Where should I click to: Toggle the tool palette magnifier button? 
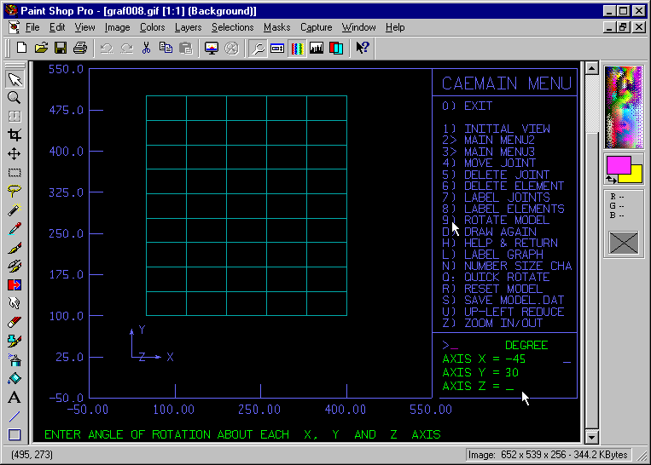pyautogui.click(x=258, y=48)
